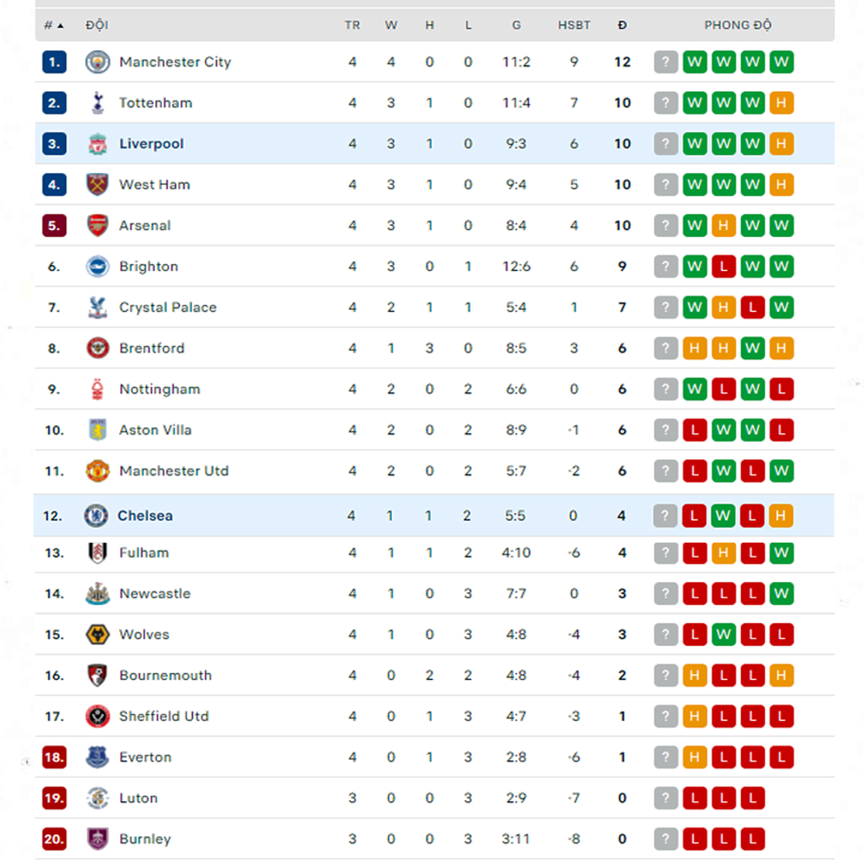The height and width of the screenshot is (864, 864).
Task: Click the Luton row position badge 19
Action: pos(54,798)
